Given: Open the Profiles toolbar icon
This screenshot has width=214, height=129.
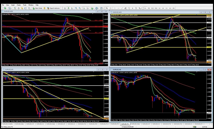Looking at the screenshot, I should [x=9, y=8].
